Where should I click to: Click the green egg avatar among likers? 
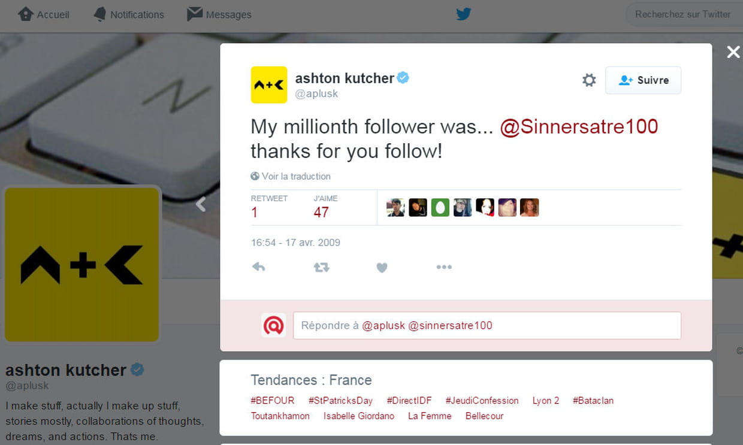440,207
